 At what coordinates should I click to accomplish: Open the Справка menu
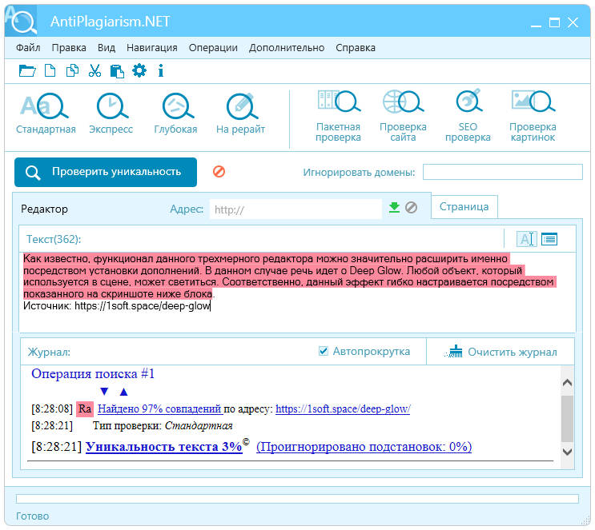(x=356, y=48)
